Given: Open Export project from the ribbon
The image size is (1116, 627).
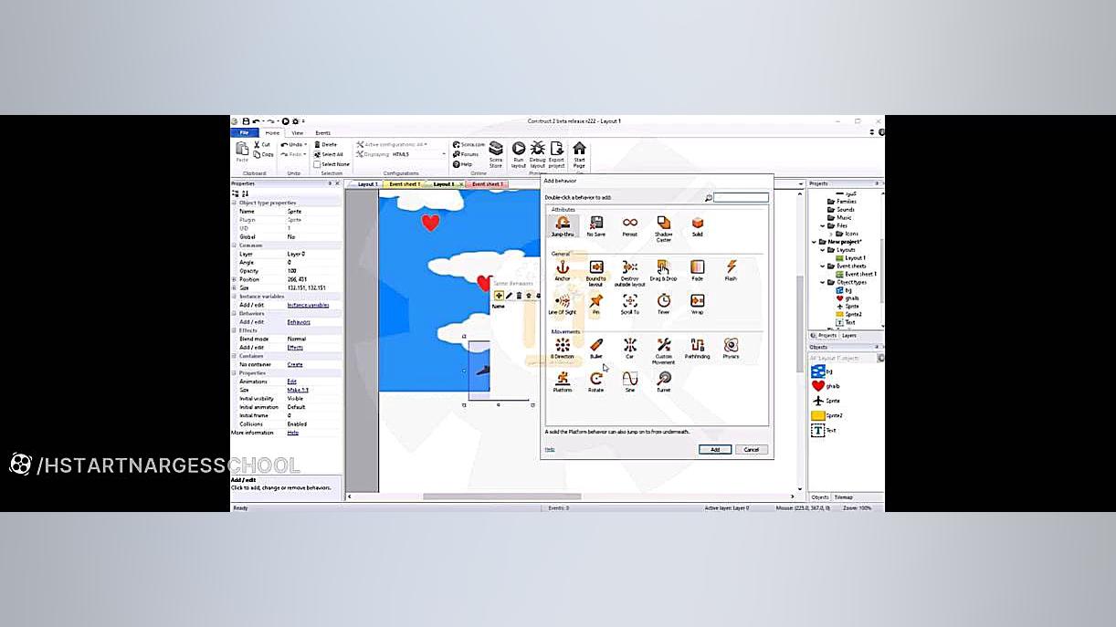Looking at the screenshot, I should (556, 154).
